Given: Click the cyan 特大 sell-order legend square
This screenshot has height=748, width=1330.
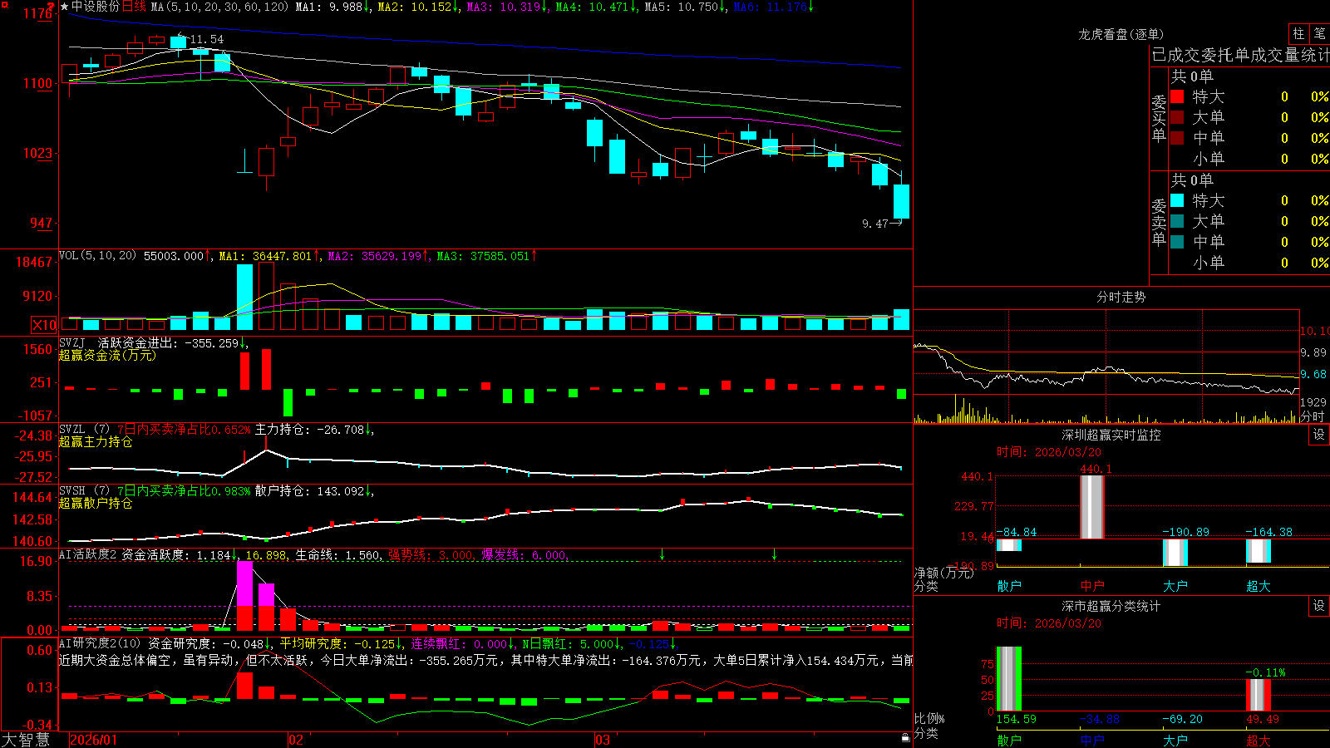Looking at the screenshot, I should [x=1177, y=200].
